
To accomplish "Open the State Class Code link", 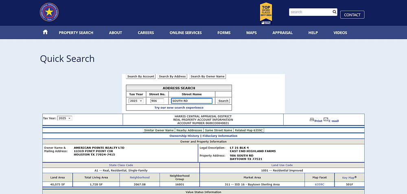I will pos(121,165).
